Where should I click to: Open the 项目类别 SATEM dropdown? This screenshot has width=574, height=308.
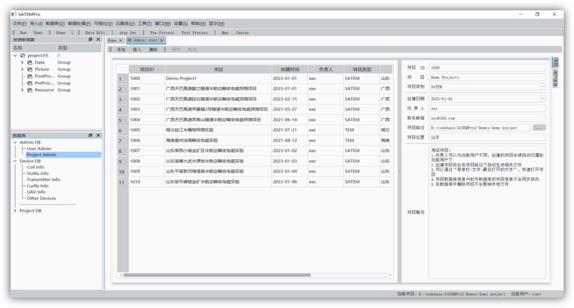(x=543, y=87)
